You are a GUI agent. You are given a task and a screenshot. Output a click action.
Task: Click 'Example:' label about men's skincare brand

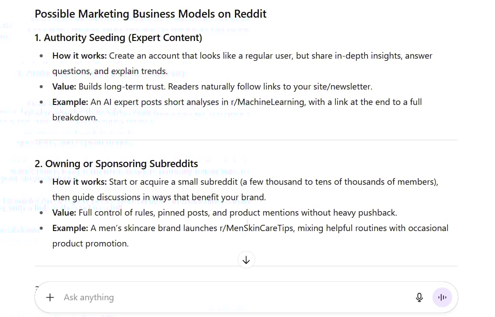(x=70, y=228)
